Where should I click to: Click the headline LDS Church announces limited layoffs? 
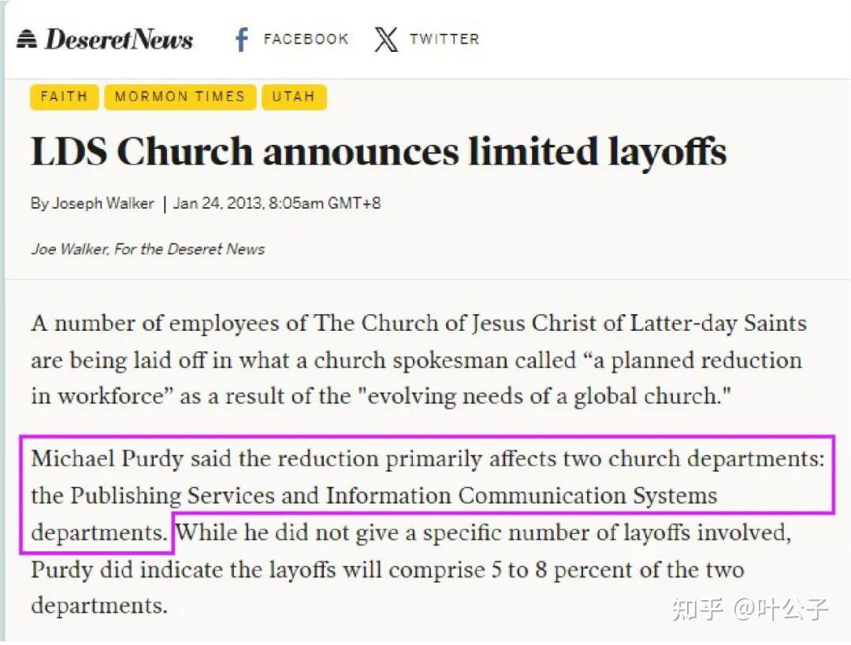pyautogui.click(x=378, y=150)
